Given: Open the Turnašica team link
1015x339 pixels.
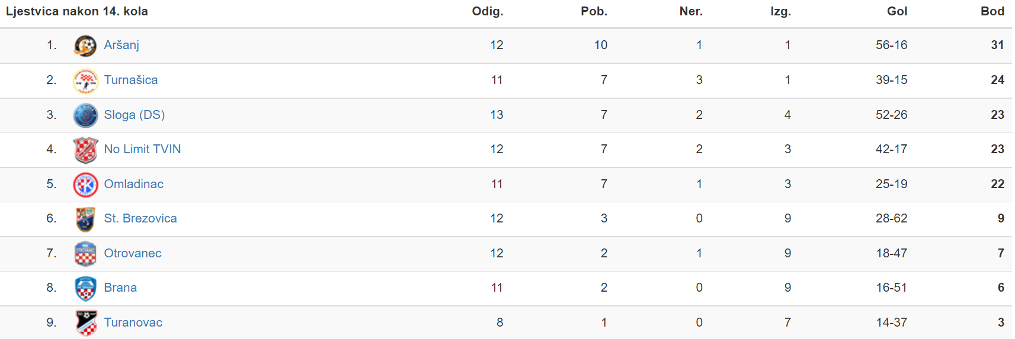Looking at the screenshot, I should point(131,80).
